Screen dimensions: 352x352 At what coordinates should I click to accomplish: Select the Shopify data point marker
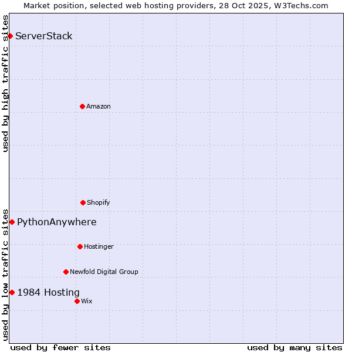(83, 202)
